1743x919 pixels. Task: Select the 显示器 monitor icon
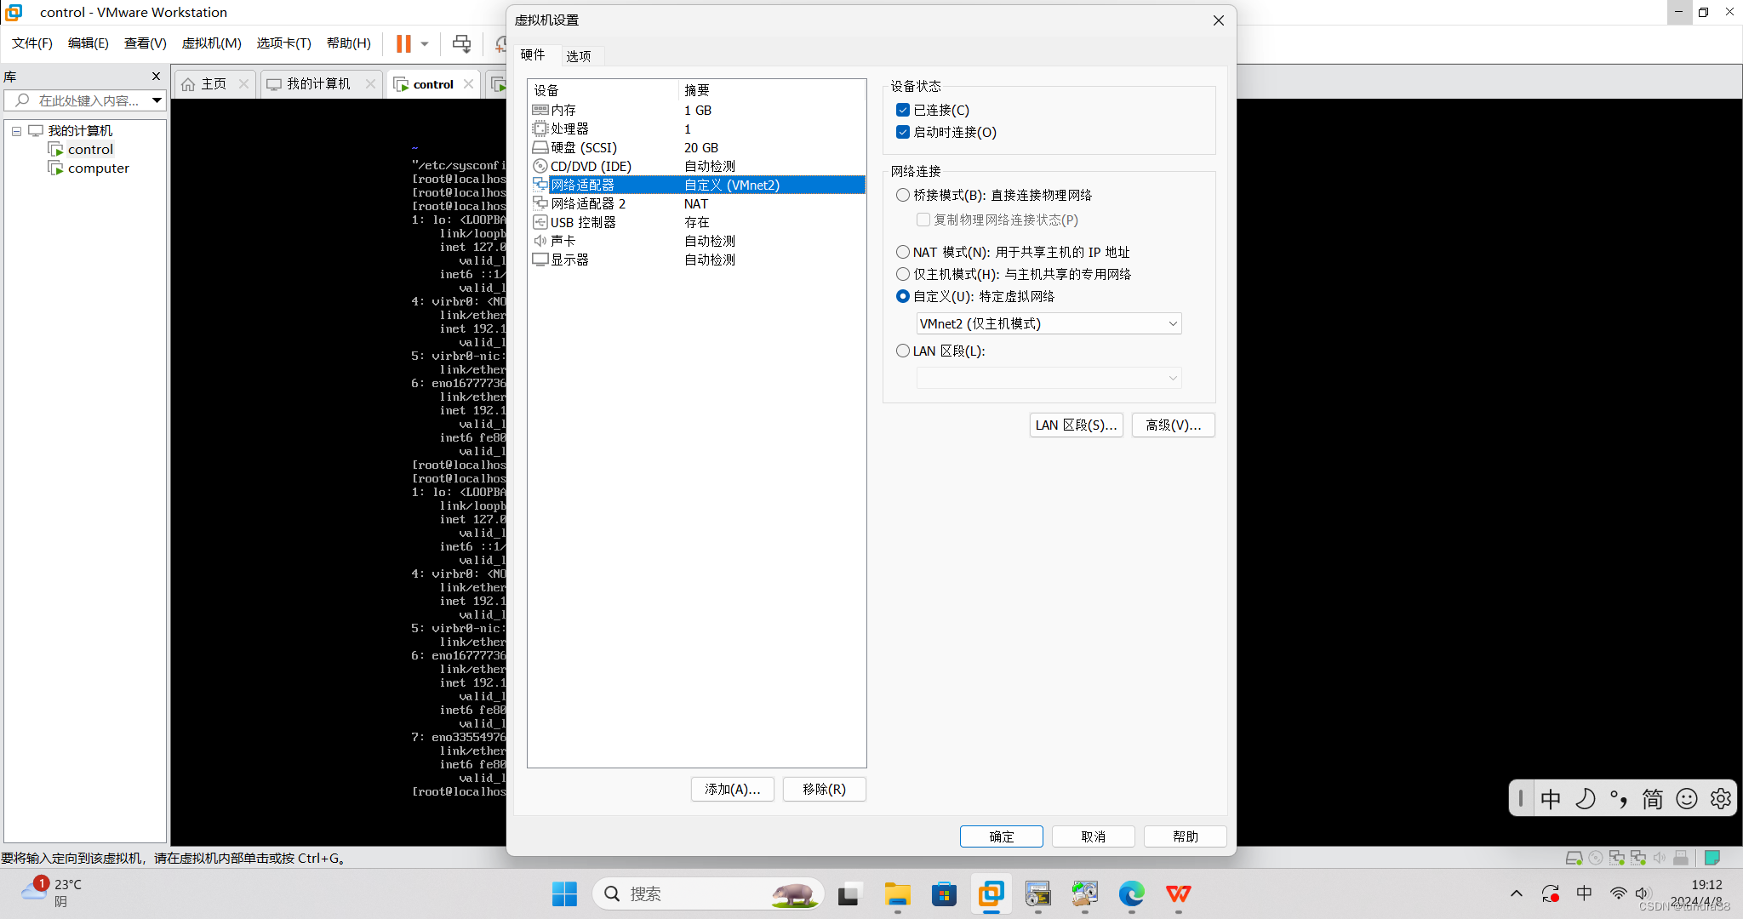point(540,260)
